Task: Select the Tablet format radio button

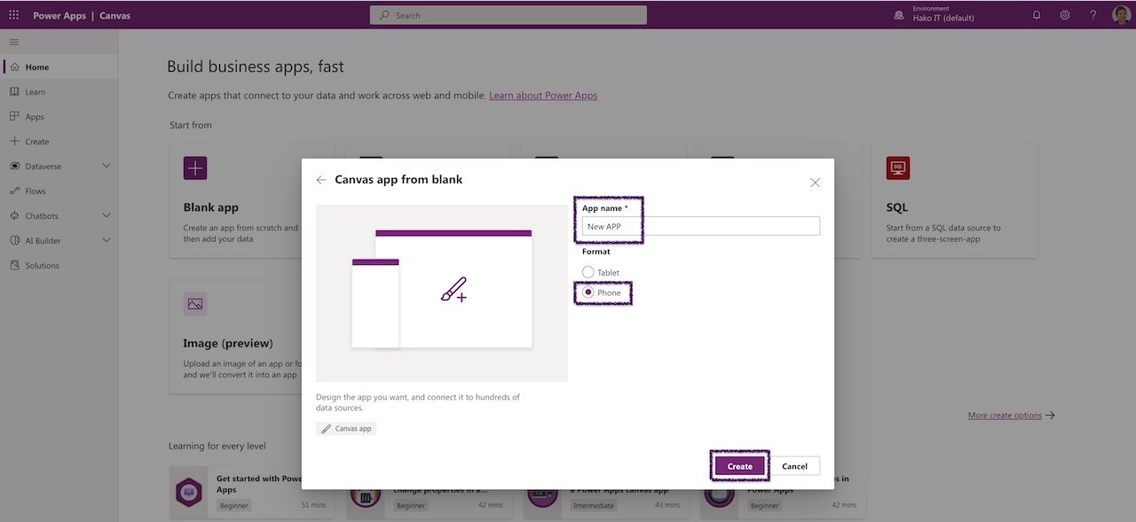Action: [588, 272]
